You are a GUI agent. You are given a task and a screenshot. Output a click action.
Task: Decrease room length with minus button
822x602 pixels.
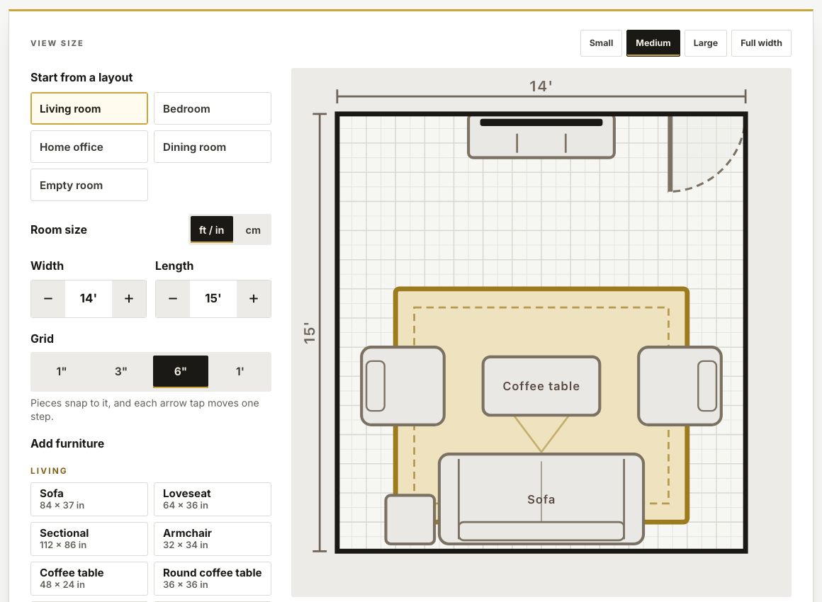pyautogui.click(x=172, y=299)
